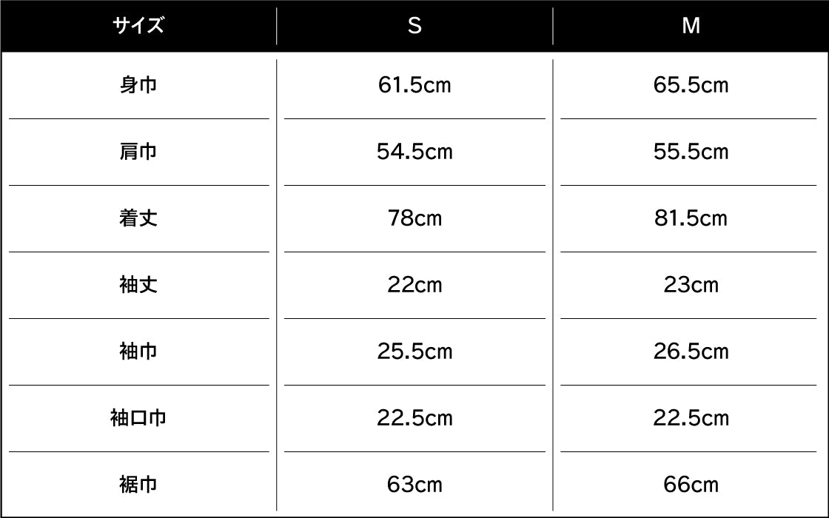The width and height of the screenshot is (829, 518).
Task: Select the 25.5cm sleeve width cell
Action: pos(414,351)
